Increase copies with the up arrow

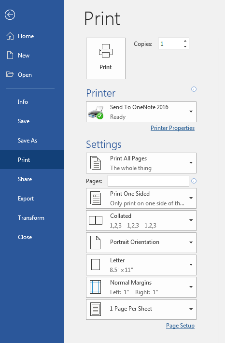click(185, 41)
